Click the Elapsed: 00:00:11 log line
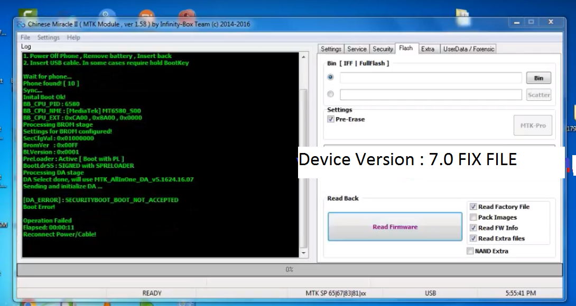 pos(49,227)
